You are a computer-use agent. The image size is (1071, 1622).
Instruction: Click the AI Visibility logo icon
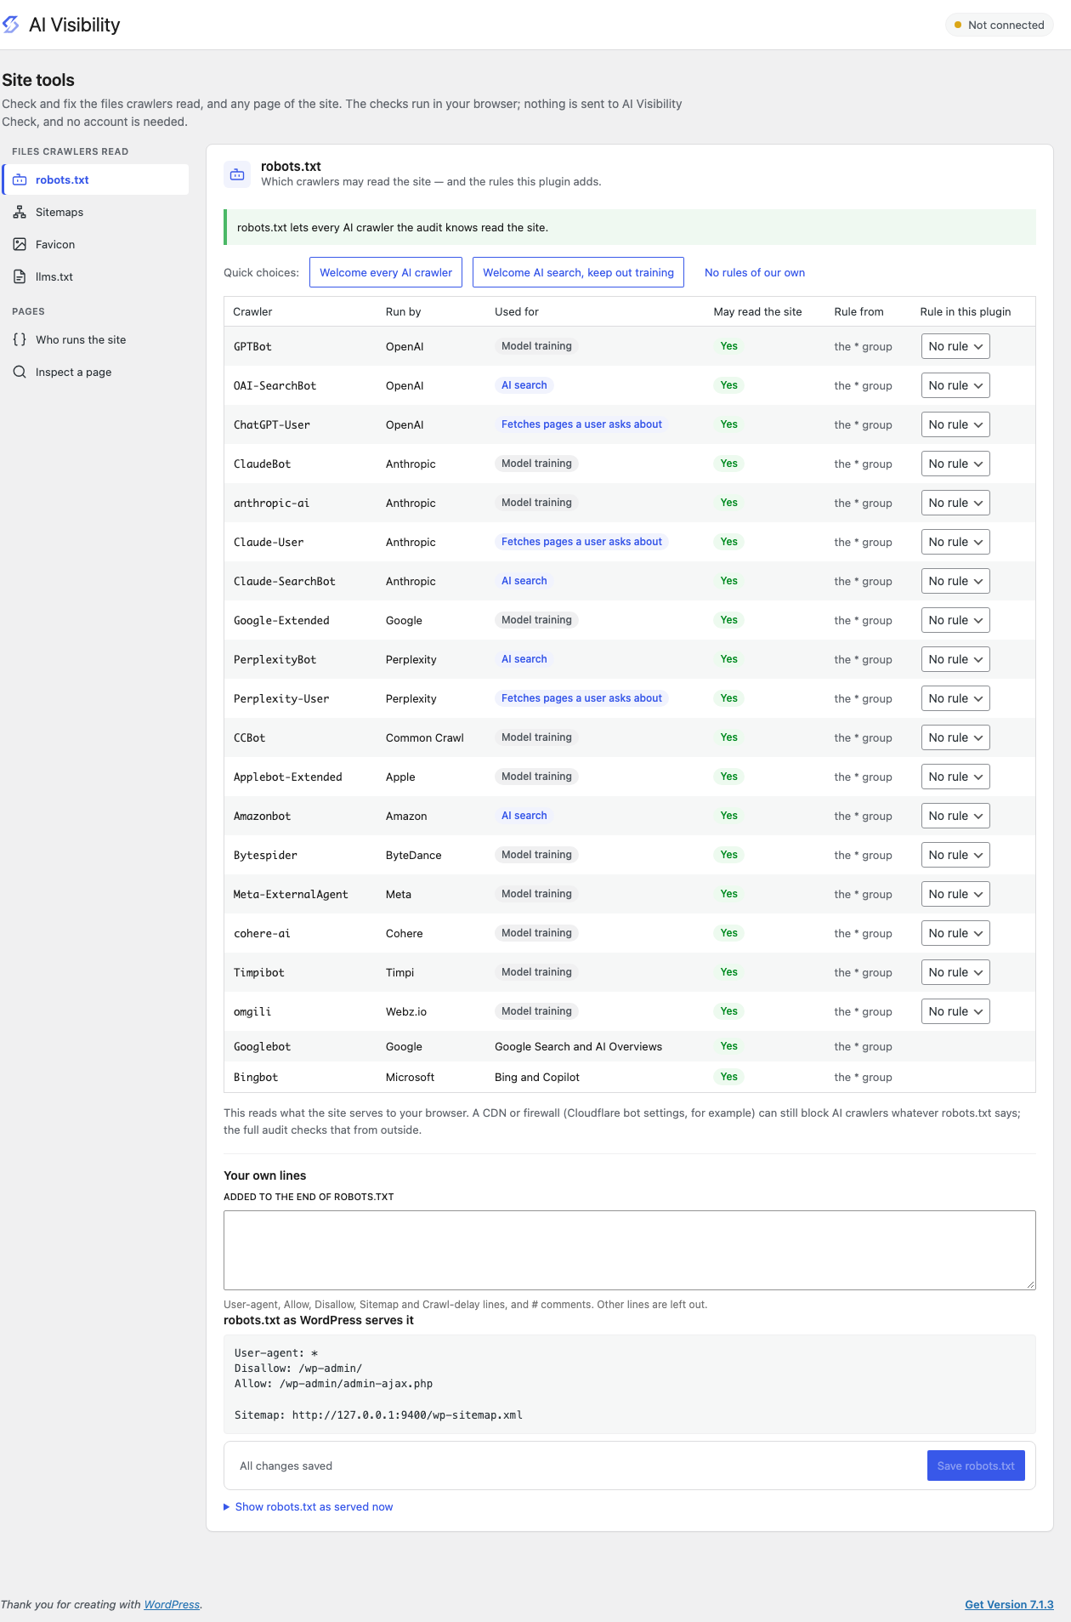10,25
